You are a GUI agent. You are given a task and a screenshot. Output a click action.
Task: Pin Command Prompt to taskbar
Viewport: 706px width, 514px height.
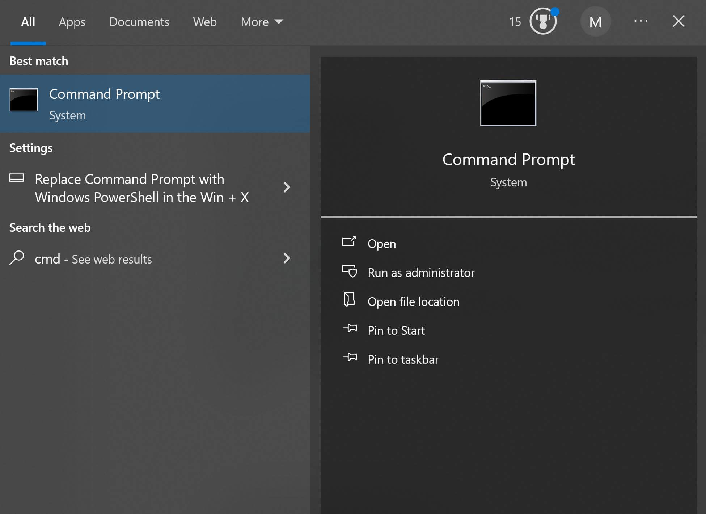[x=403, y=359]
